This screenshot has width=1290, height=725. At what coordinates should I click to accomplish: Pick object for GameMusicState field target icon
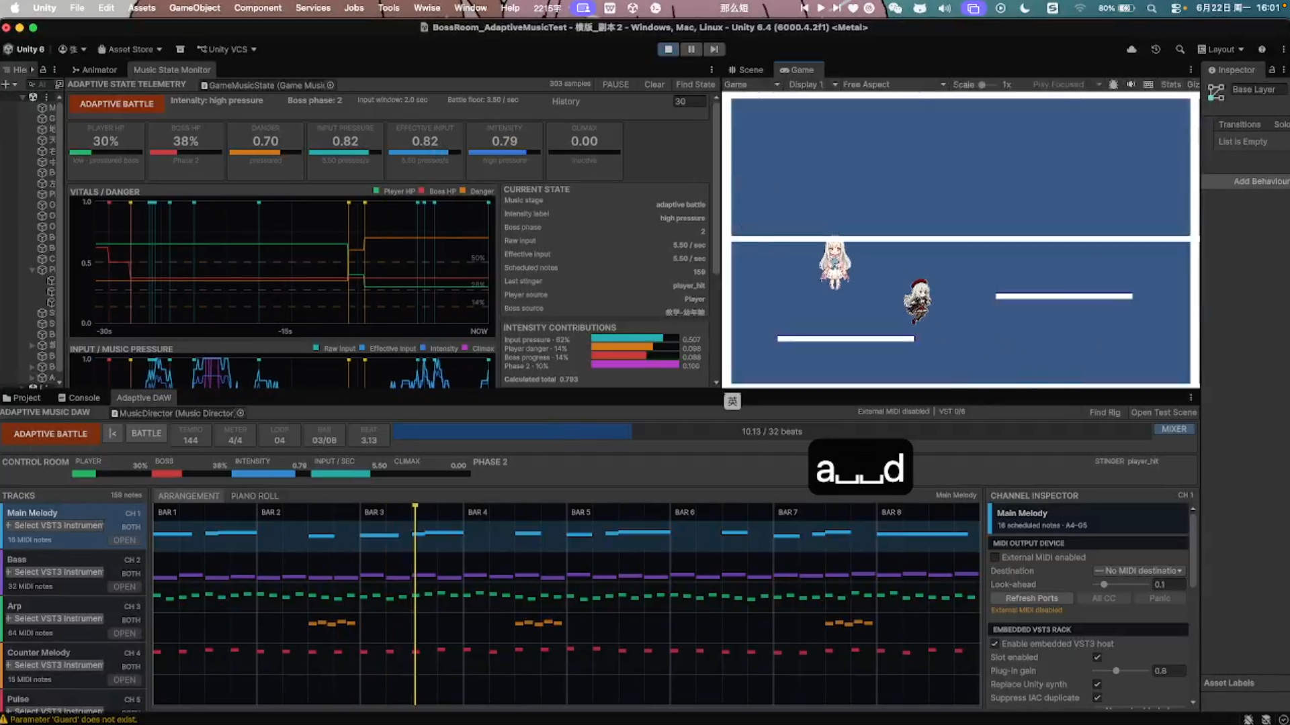[x=331, y=85]
